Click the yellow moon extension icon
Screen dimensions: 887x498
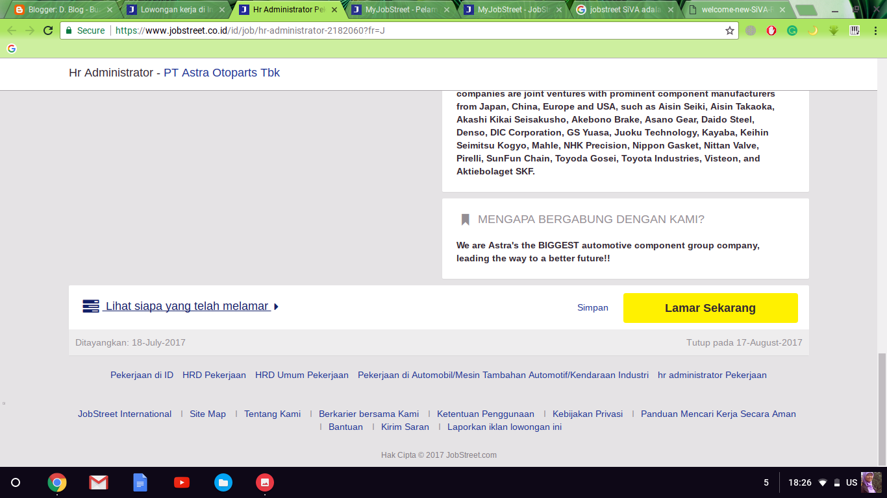pyautogui.click(x=813, y=30)
